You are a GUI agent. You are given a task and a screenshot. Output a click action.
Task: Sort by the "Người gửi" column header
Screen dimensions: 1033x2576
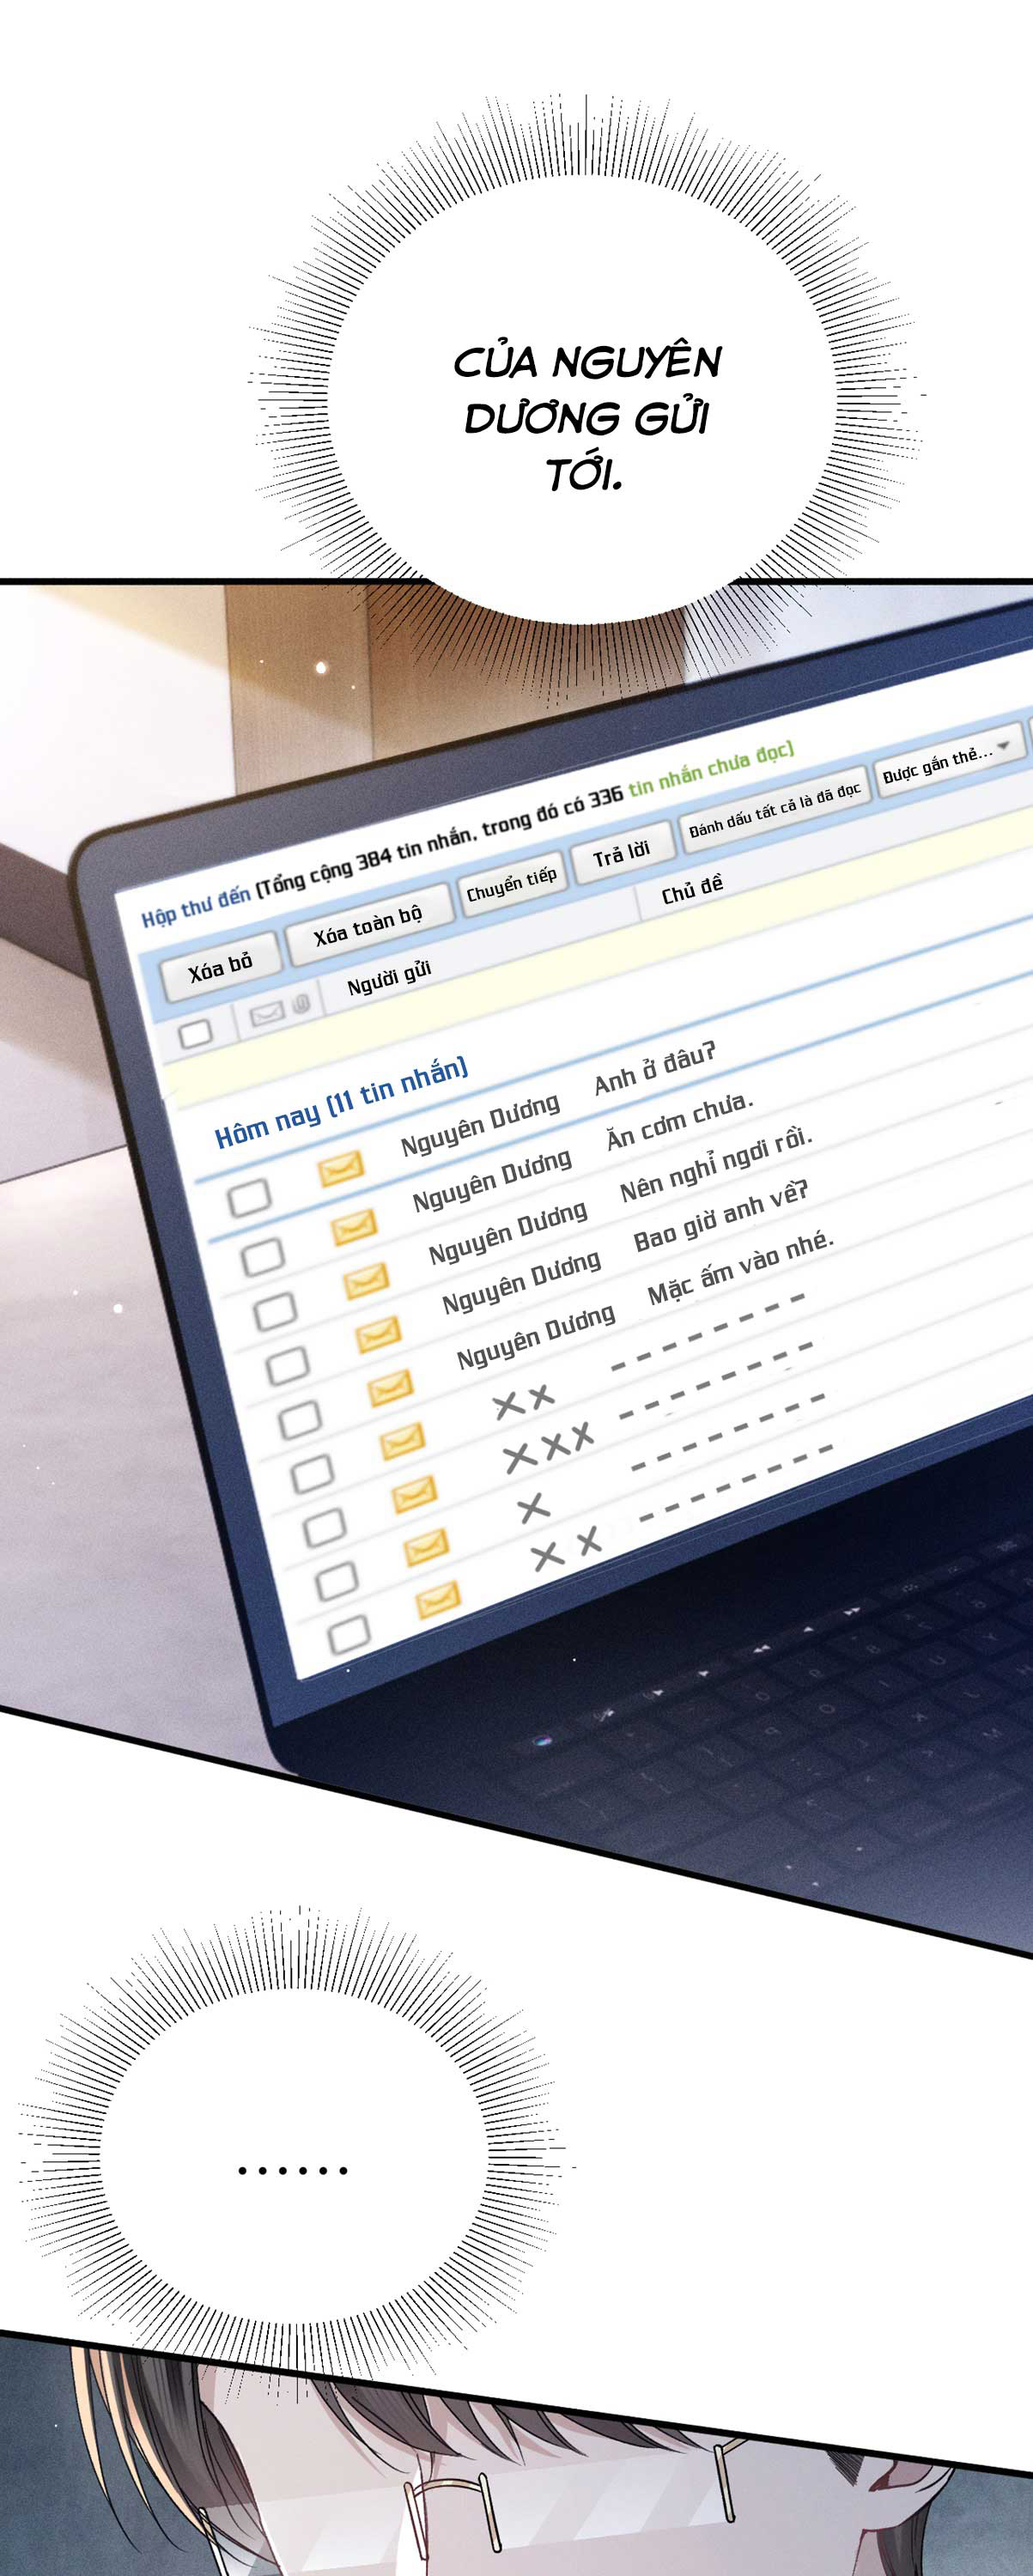389,977
